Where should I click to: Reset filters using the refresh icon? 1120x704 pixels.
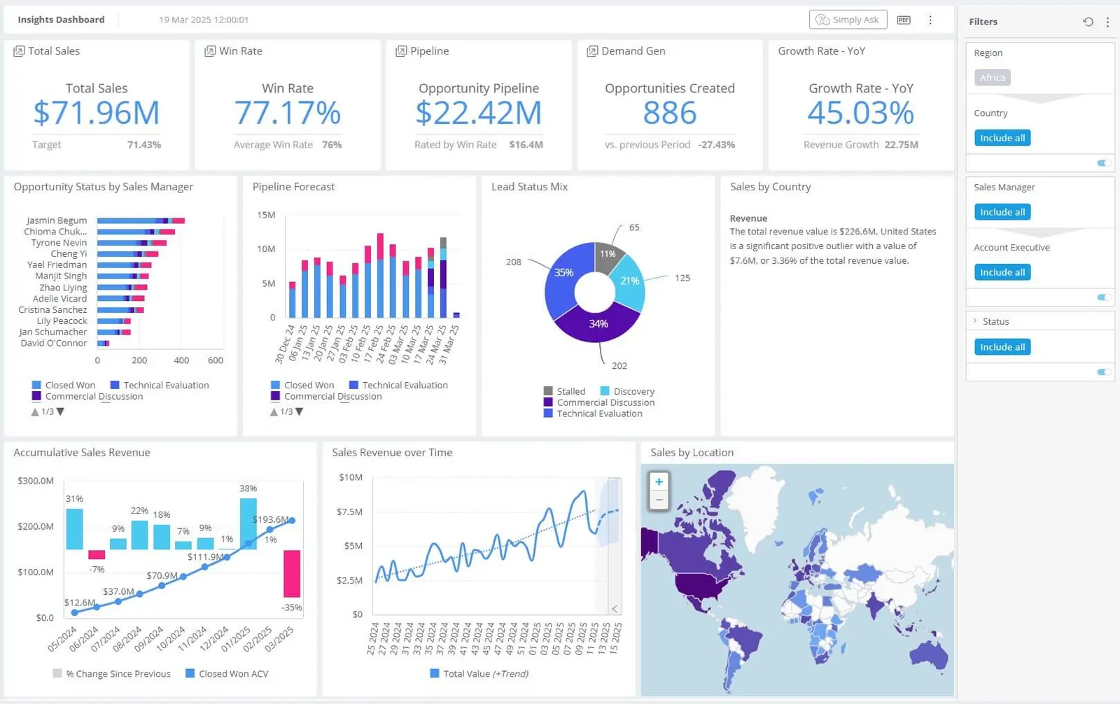(x=1088, y=22)
